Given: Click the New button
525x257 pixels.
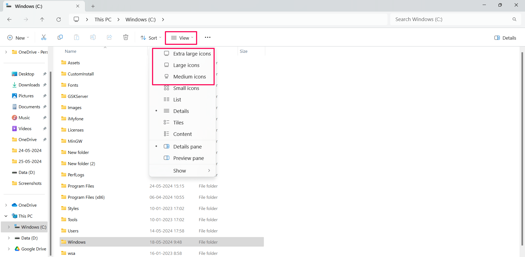Looking at the screenshot, I should point(18,38).
